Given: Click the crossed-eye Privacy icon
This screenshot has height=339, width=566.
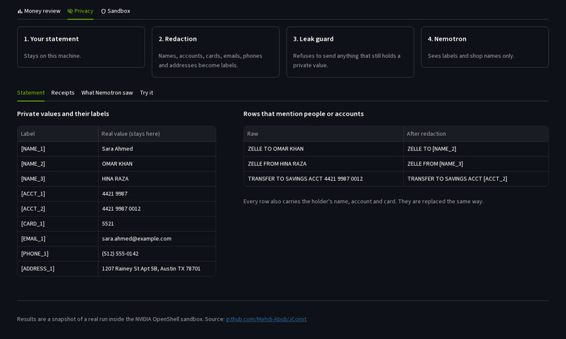Looking at the screenshot, I should [x=70, y=11].
